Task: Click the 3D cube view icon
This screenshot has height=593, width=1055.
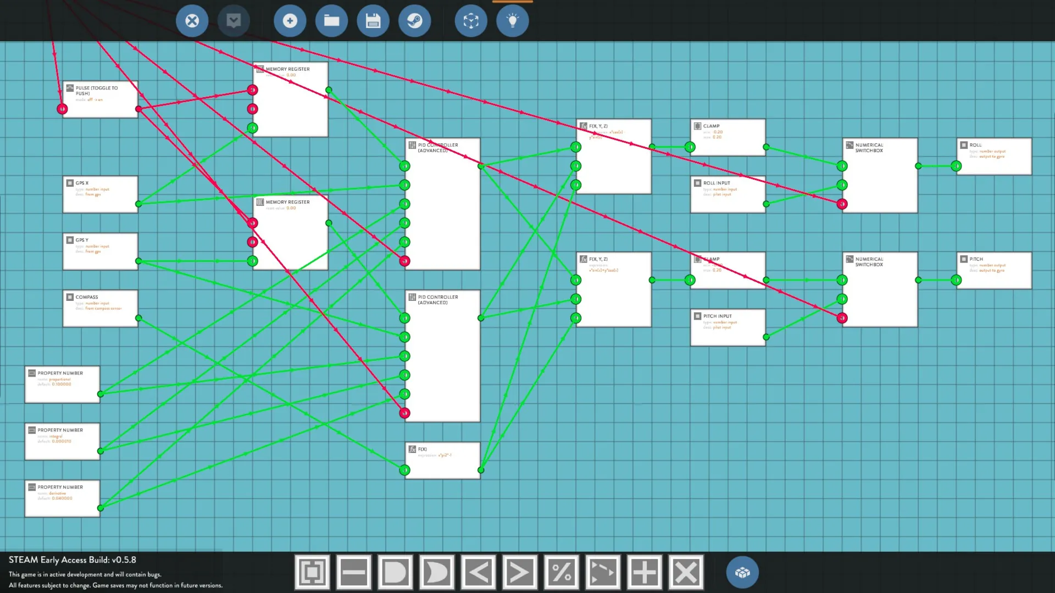Action: tap(471, 21)
